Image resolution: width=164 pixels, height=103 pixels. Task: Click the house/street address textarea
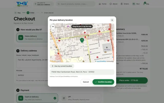coord(32,62)
